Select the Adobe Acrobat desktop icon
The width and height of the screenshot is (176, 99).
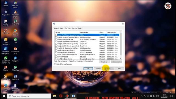[x=6, y=23]
